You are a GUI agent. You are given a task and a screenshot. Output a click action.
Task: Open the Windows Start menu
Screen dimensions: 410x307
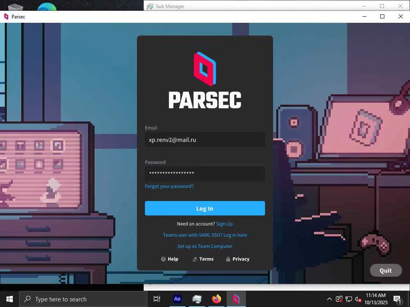(10, 299)
